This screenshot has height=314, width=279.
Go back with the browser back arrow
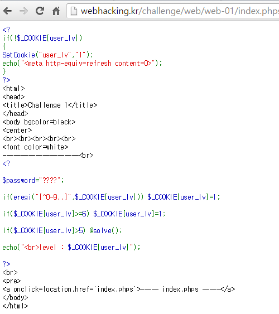click(x=8, y=11)
